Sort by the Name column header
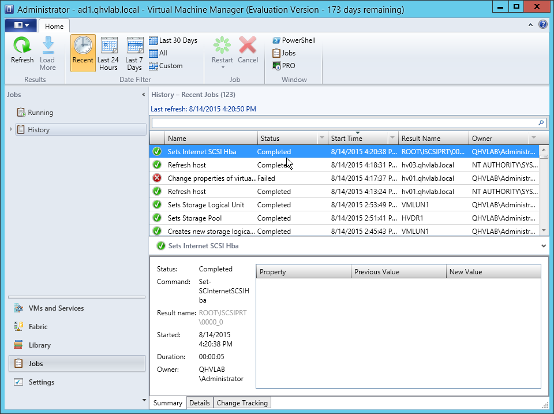Screen dimensions: 554x414 211,138
